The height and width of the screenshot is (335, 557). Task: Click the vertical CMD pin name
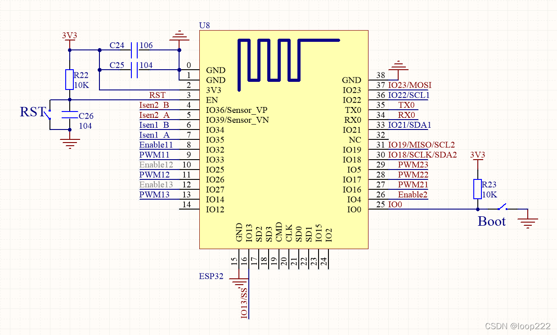[x=279, y=232]
